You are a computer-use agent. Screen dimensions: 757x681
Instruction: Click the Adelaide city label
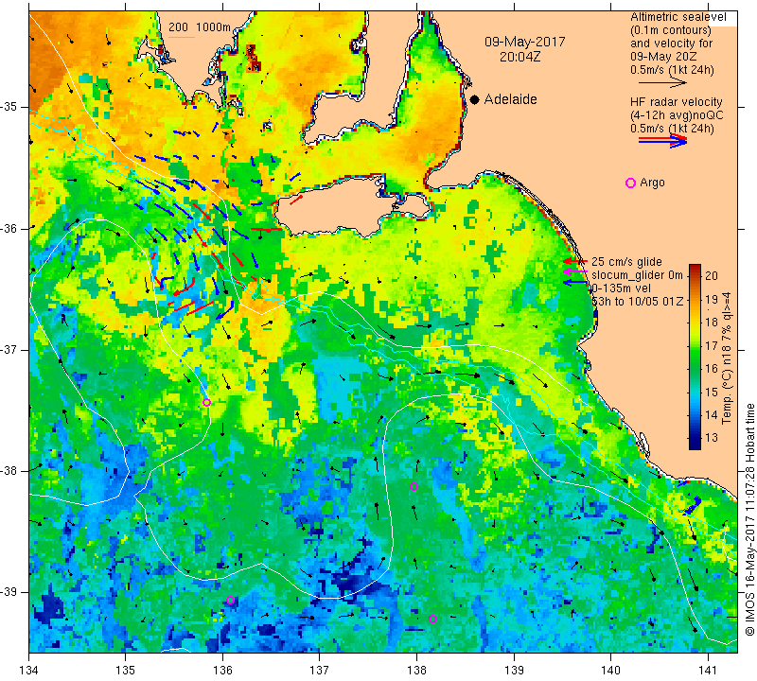click(x=510, y=99)
